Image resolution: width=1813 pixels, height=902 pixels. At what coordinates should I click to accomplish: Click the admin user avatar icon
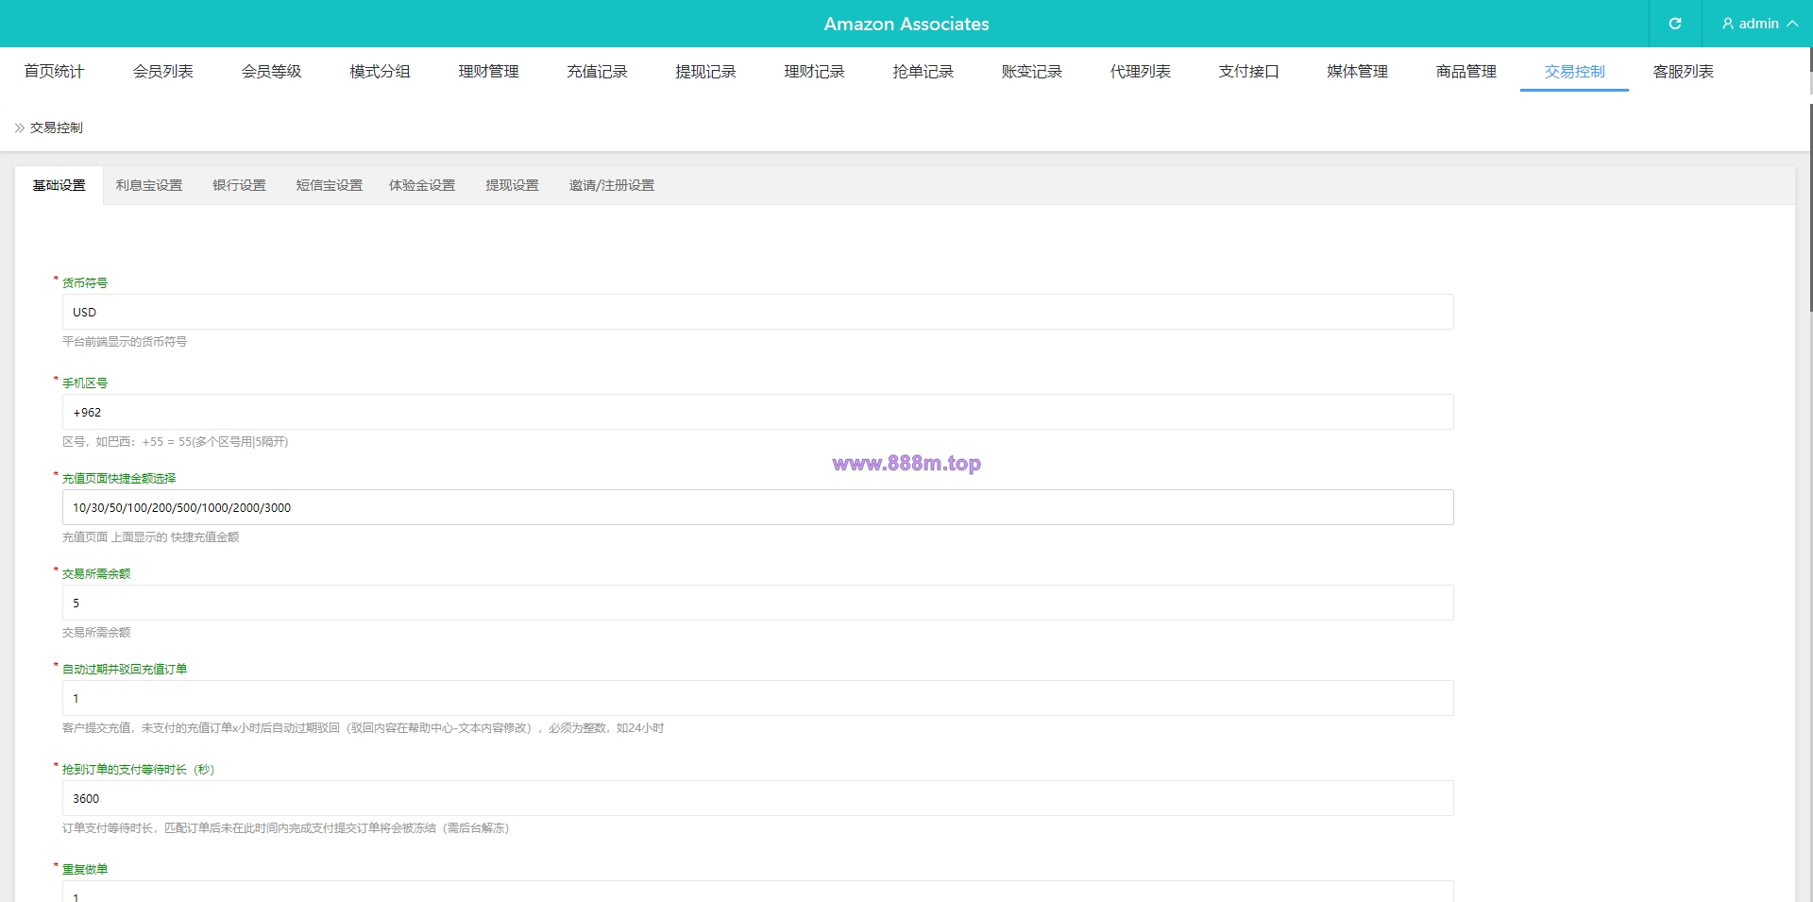1728,24
